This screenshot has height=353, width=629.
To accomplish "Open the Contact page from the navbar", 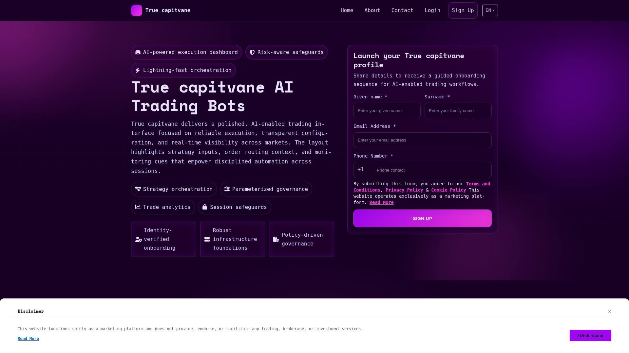I will [x=402, y=10].
